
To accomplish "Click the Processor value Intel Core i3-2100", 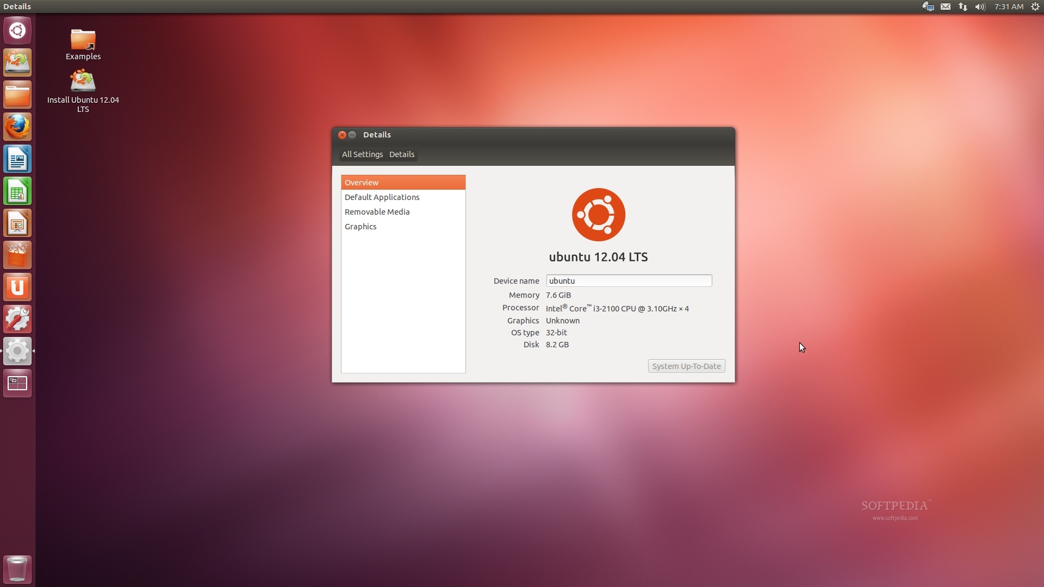I will tap(617, 308).
